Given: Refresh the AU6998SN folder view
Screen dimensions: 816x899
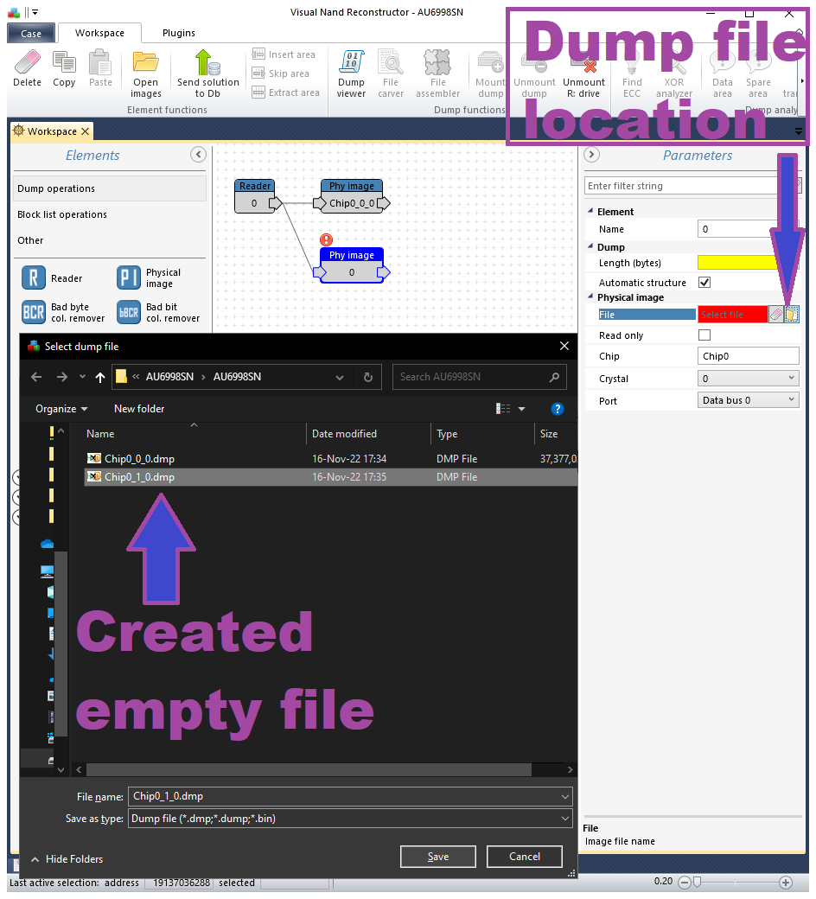Looking at the screenshot, I should (368, 377).
